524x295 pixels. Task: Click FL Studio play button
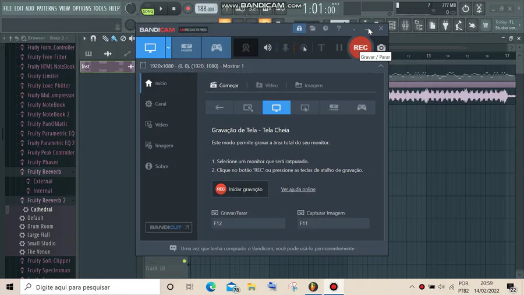(x=161, y=9)
